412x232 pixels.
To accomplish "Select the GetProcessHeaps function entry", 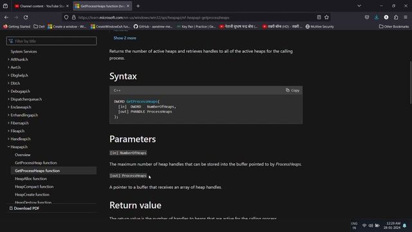I will tap(53, 171).
